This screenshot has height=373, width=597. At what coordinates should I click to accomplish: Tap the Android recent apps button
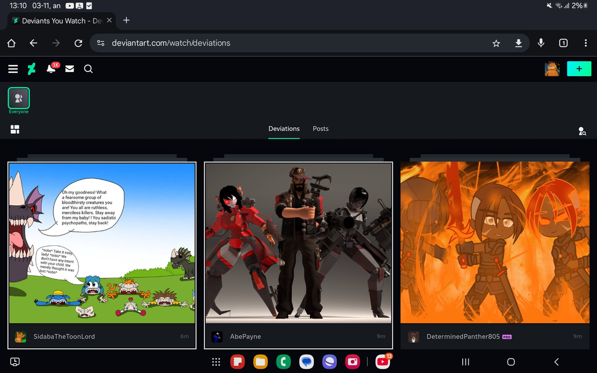(x=465, y=362)
